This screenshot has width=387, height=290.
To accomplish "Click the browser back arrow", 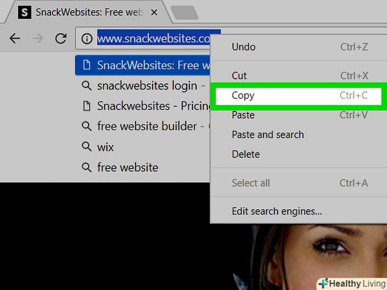I will [15, 38].
